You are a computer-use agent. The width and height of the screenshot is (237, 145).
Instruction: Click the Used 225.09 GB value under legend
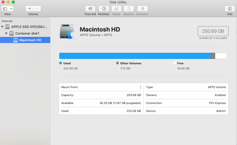pyautogui.click(x=71, y=68)
